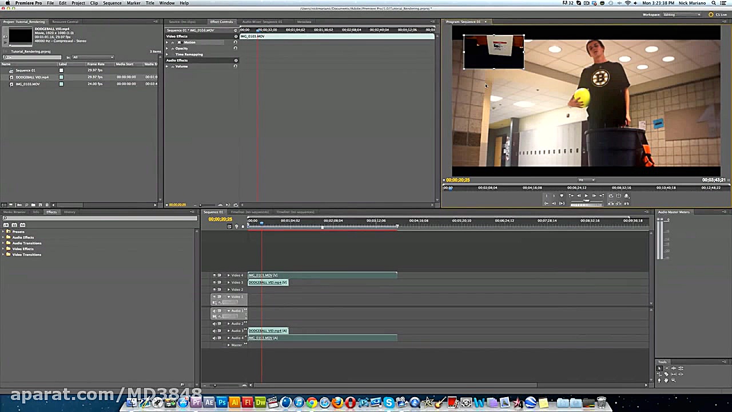The image size is (732, 412).
Task: Open the Sequence menu in the menu bar
Action: coord(112,3)
